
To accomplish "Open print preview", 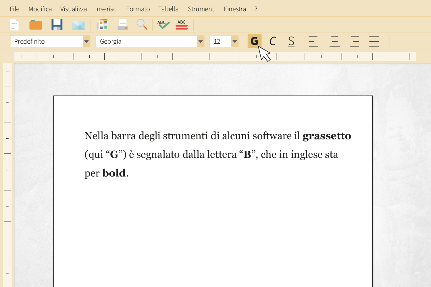I will point(103,25).
